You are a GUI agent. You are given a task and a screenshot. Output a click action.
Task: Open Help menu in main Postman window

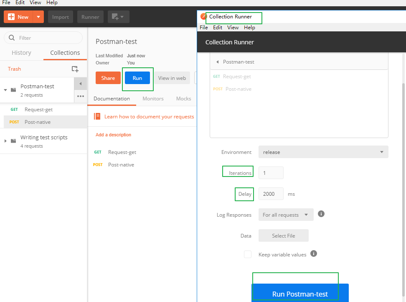coord(52,3)
